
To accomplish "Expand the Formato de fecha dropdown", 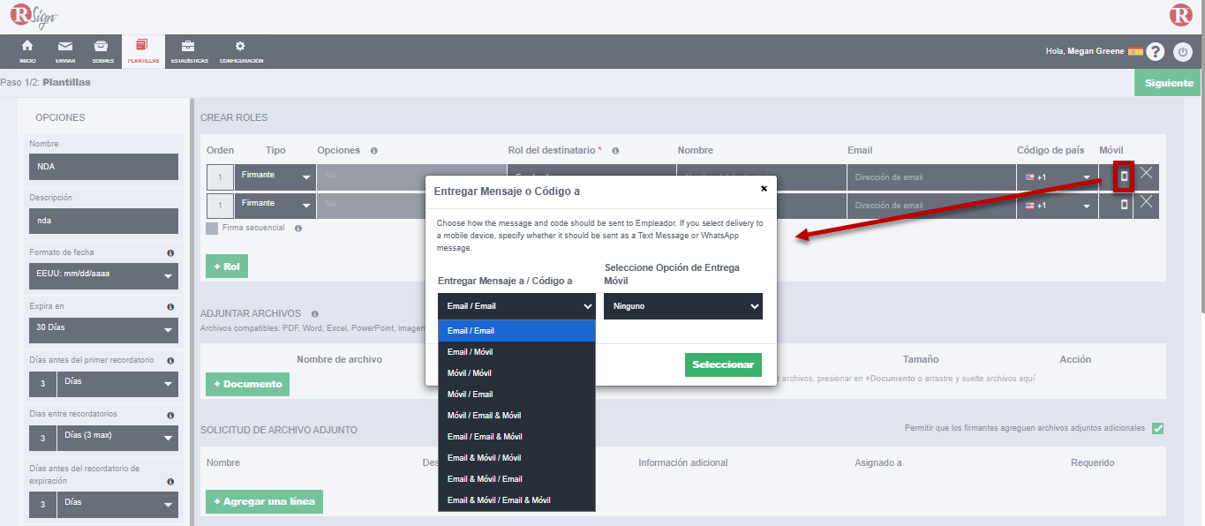I will (x=104, y=275).
